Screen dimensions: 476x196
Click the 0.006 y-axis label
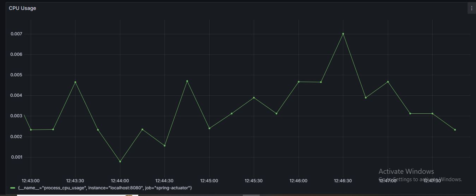click(16, 54)
